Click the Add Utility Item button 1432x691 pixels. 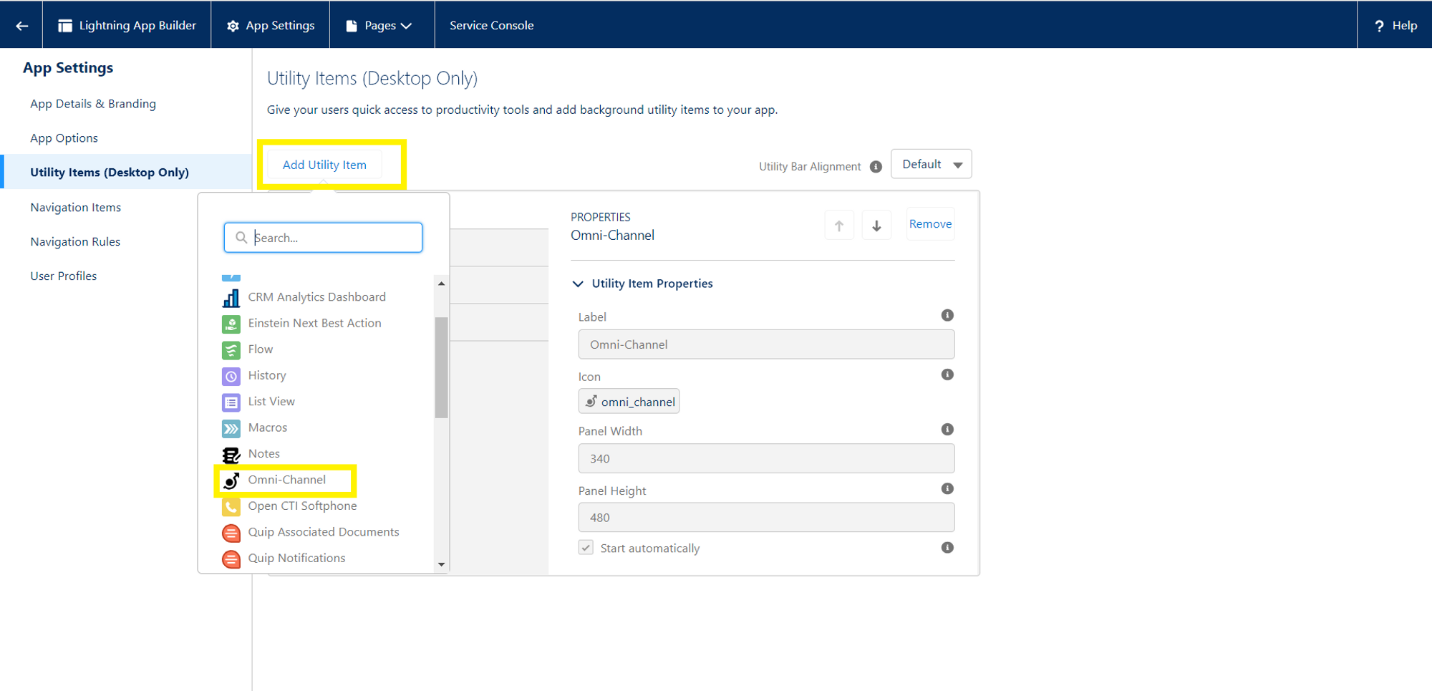tap(324, 165)
